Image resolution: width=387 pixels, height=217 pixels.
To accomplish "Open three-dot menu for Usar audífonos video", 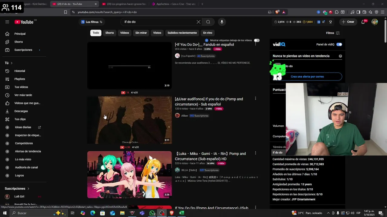I will tap(255, 99).
